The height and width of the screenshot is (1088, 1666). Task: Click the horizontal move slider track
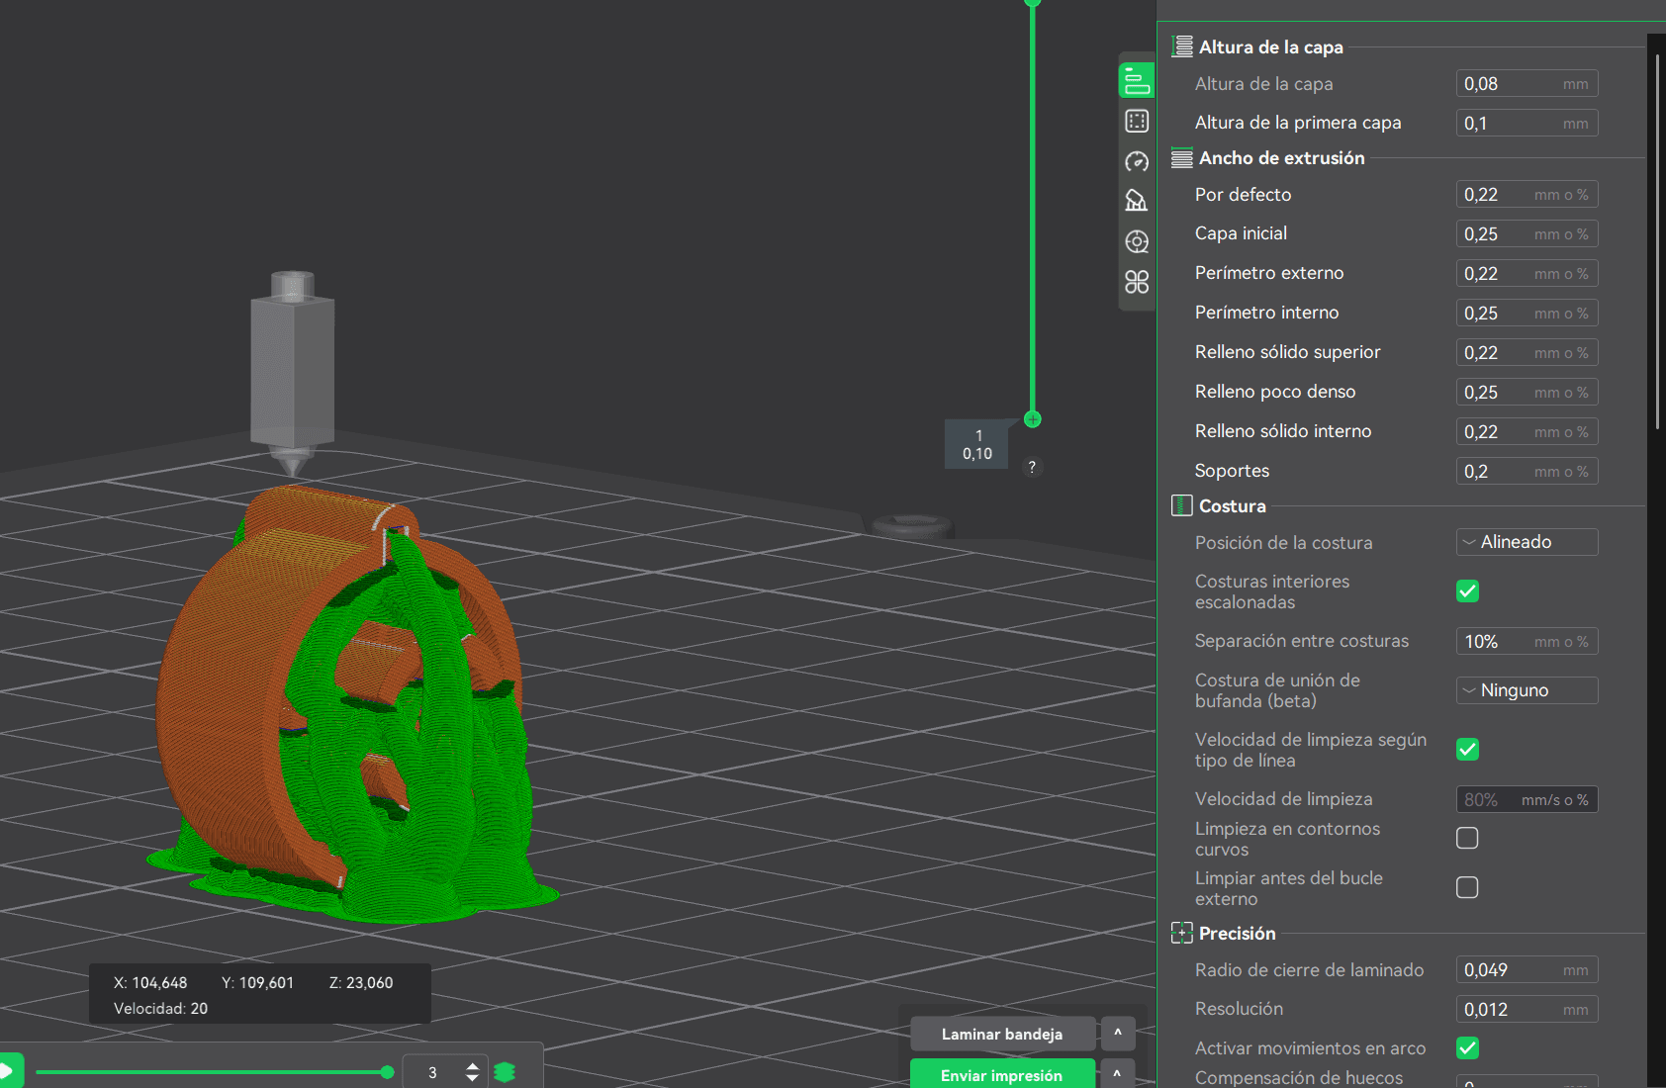point(212,1072)
